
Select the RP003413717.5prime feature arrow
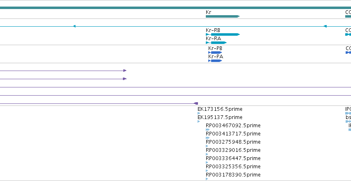point(208,138)
